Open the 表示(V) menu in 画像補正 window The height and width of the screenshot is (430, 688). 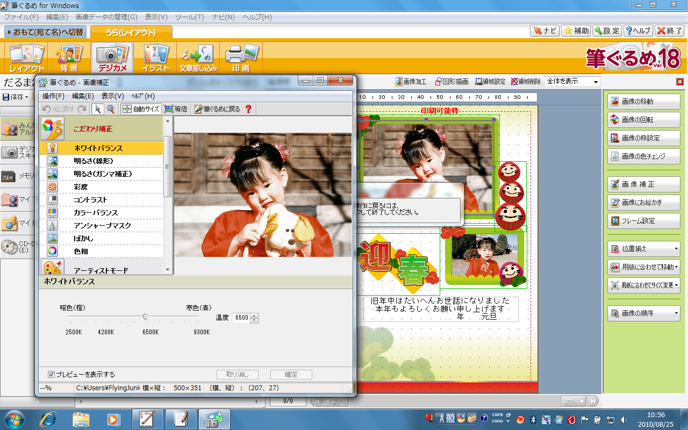pyautogui.click(x=112, y=96)
